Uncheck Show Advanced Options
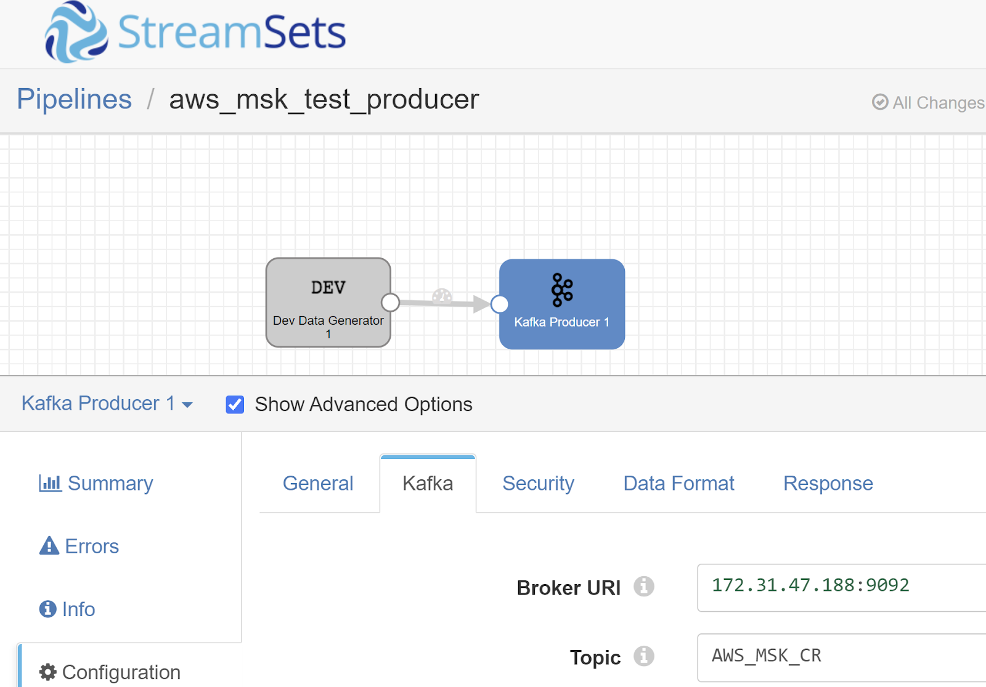The height and width of the screenshot is (687, 986). point(235,404)
